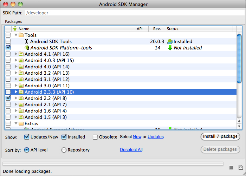Collapse the Tools group triangle
This screenshot has width=246, height=176.
(16, 35)
